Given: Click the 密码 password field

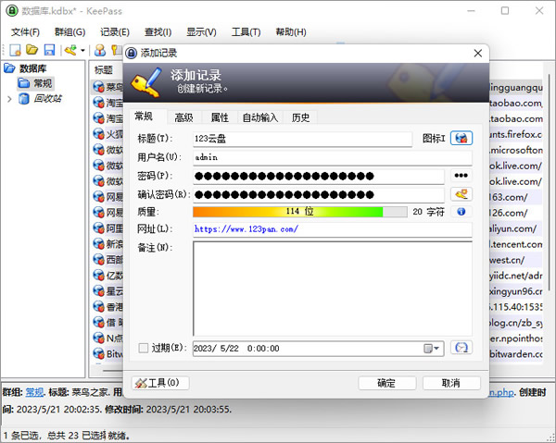Looking at the screenshot, I should [319, 176].
